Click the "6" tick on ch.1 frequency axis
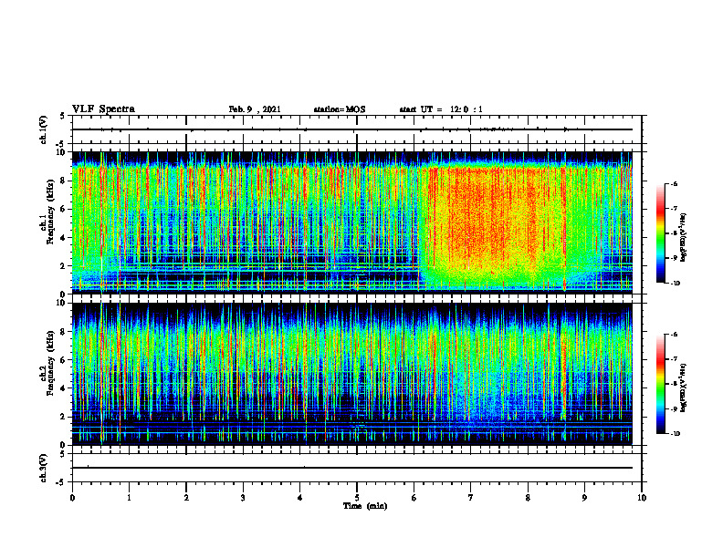 (65, 209)
